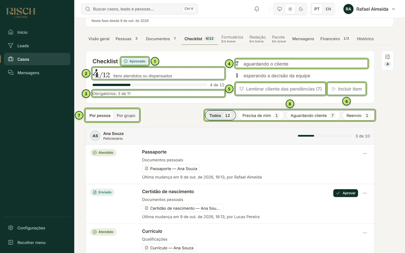
Task: Approve Certidão de nascimento with Aprovar
Action: pyautogui.click(x=346, y=193)
